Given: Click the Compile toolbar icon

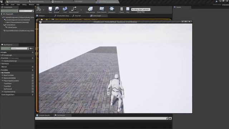Looking at the screenshot, I should [x=39, y=9].
